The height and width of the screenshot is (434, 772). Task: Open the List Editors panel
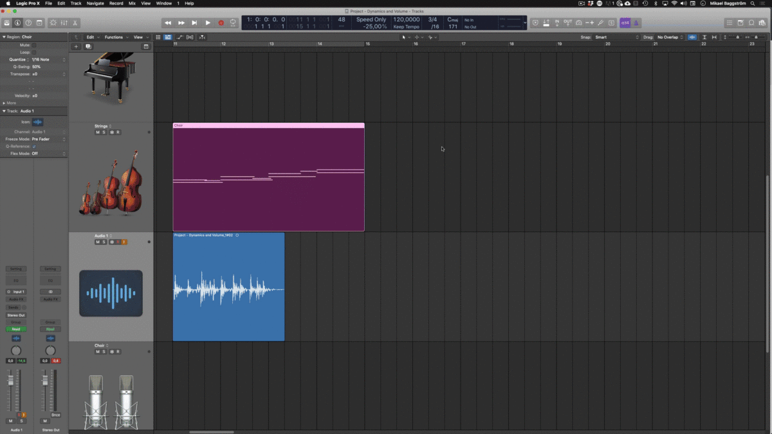tap(729, 22)
